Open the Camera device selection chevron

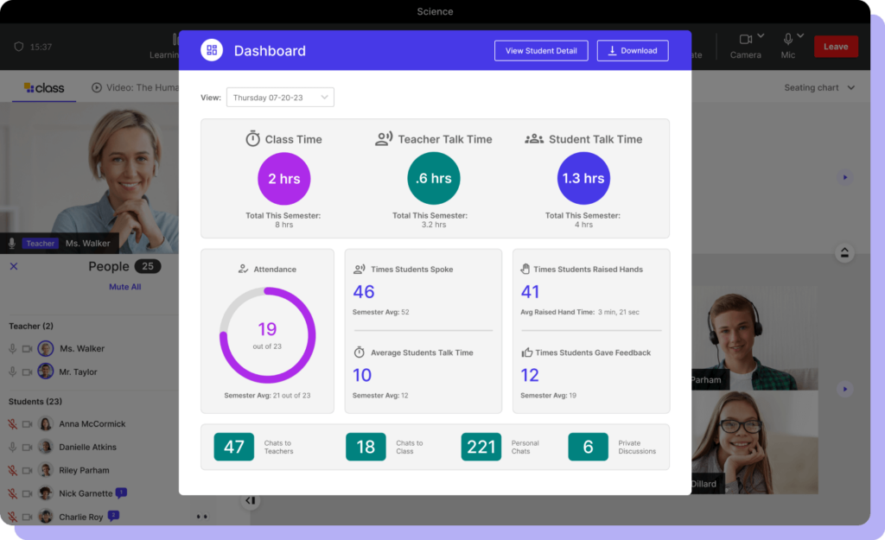click(759, 35)
